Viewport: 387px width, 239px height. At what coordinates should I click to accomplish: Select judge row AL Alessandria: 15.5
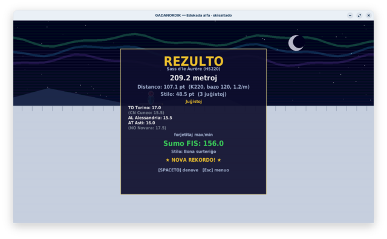tap(150, 118)
